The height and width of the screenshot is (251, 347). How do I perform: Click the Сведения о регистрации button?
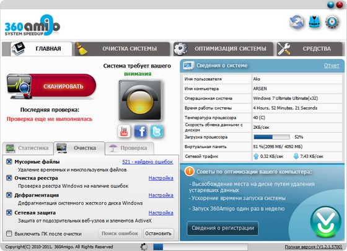[x=222, y=228]
